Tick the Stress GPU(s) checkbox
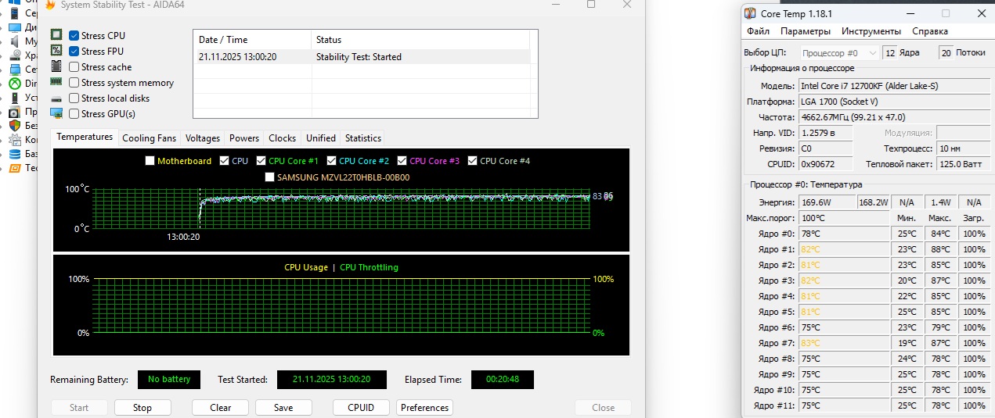This screenshot has height=418, width=995. click(x=74, y=113)
